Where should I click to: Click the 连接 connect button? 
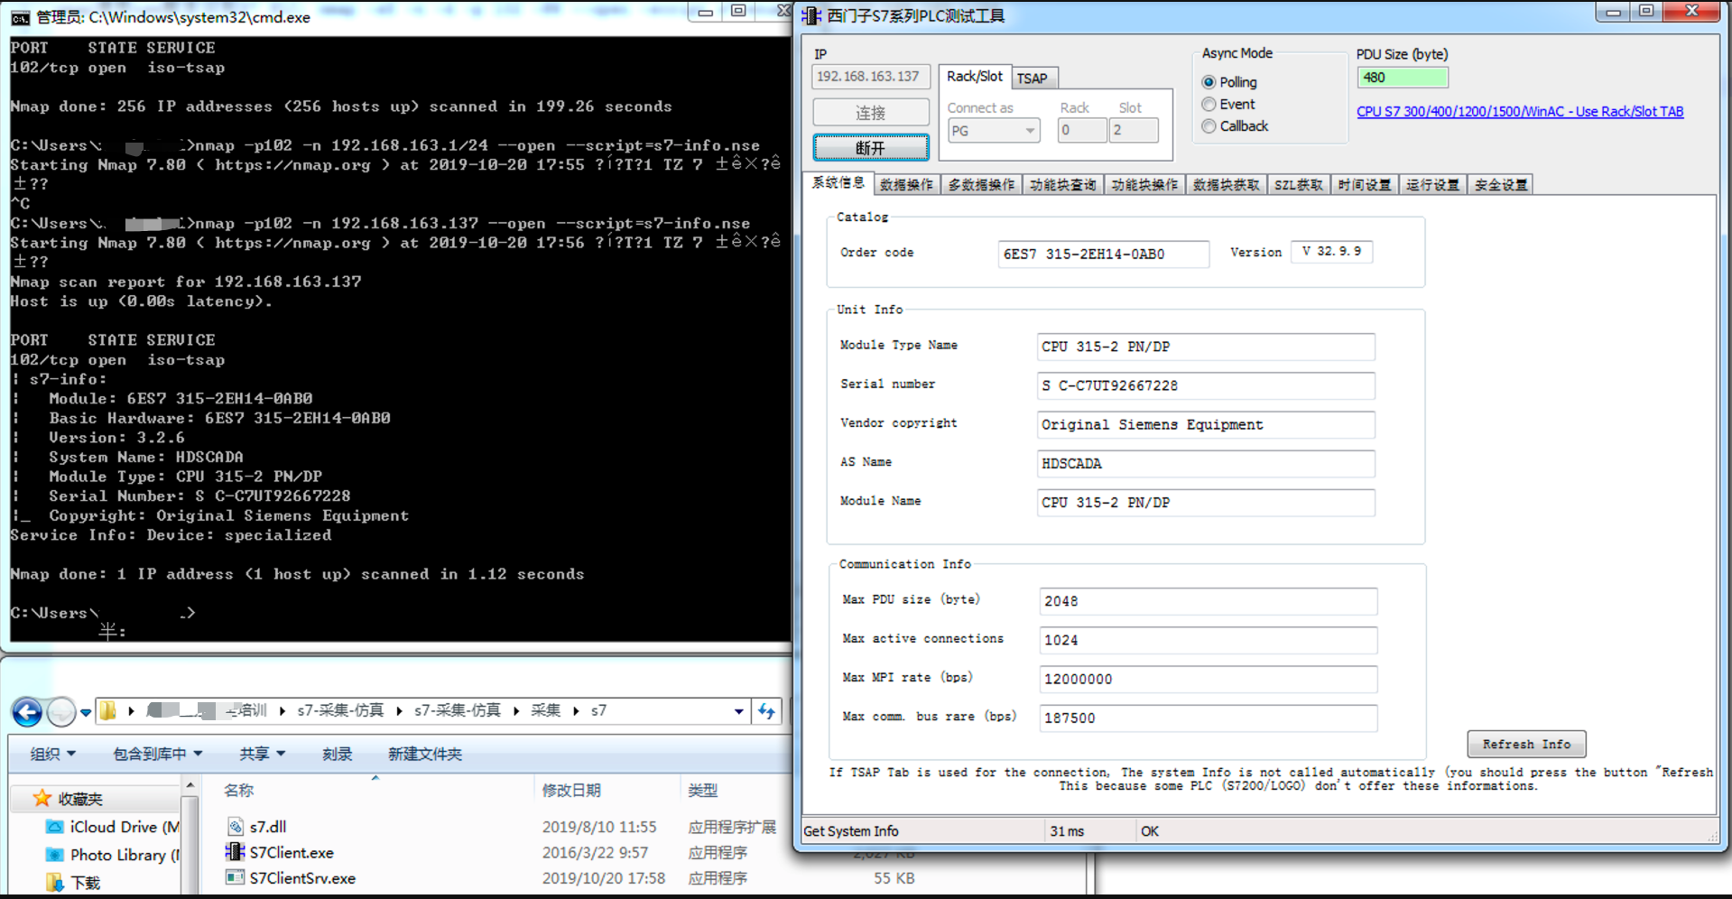click(871, 113)
